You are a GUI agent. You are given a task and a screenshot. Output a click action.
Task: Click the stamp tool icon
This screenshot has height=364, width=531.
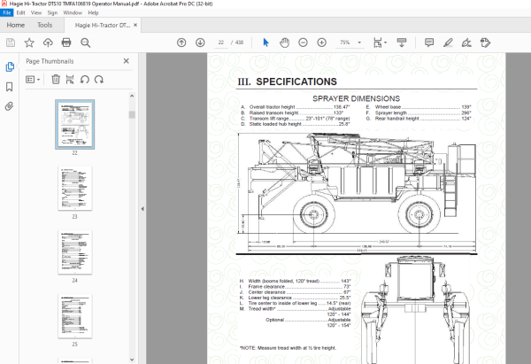(485, 43)
